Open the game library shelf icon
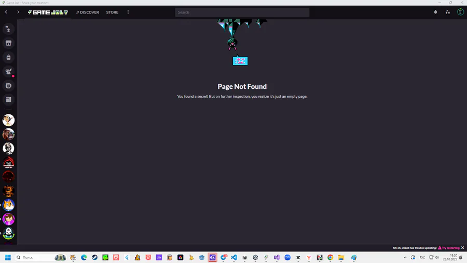Image resolution: width=467 pixels, height=263 pixels. 8,100
